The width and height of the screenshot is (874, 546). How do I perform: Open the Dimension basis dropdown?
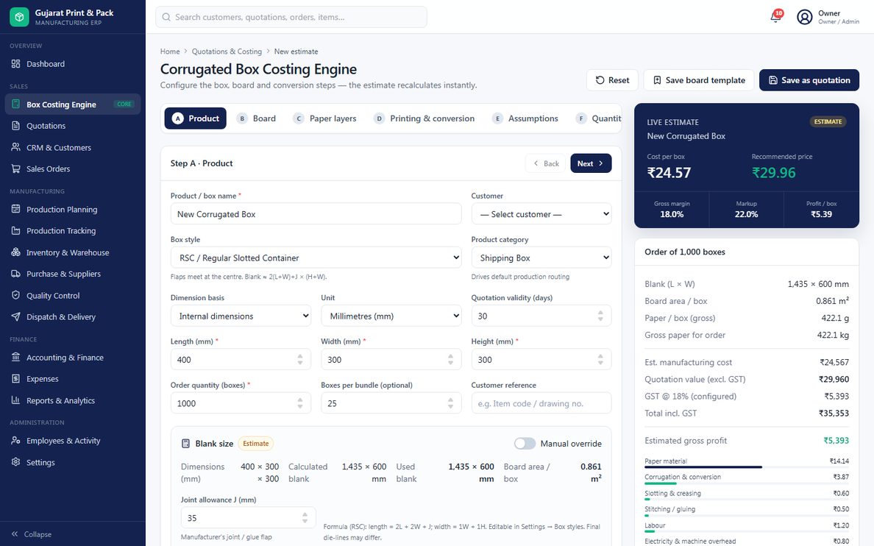(x=241, y=316)
